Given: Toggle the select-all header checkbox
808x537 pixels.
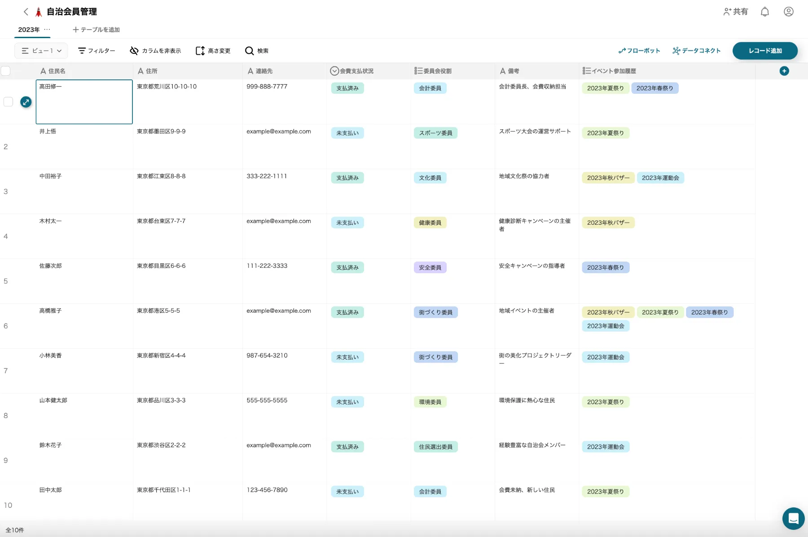Looking at the screenshot, I should coord(6,71).
